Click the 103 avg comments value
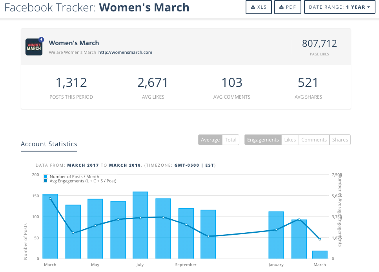 232,83
